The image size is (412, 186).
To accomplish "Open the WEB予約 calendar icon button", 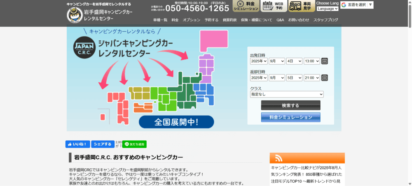I will pyautogui.click(x=274, y=6).
